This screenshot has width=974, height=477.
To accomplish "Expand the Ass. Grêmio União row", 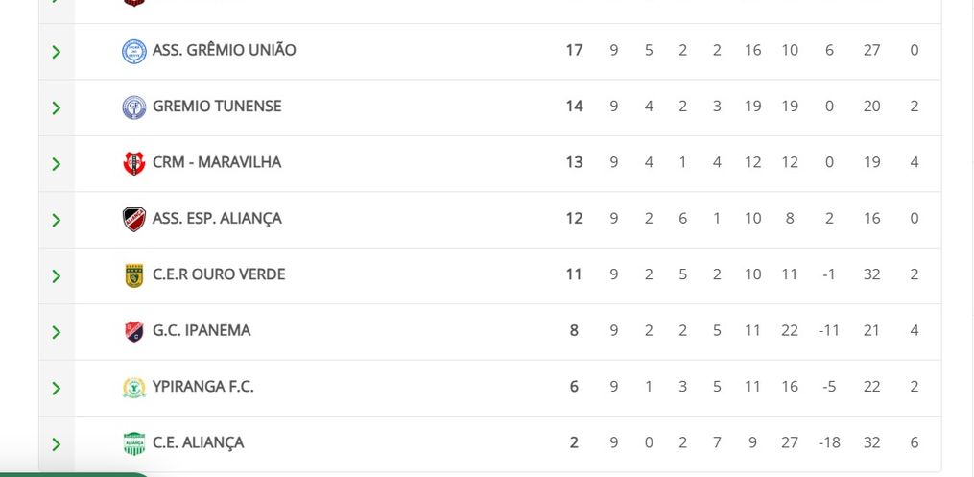I will pyautogui.click(x=56, y=52).
